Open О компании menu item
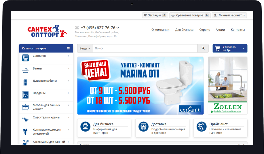The width and height of the screenshot is (264, 154). (x=160, y=30)
